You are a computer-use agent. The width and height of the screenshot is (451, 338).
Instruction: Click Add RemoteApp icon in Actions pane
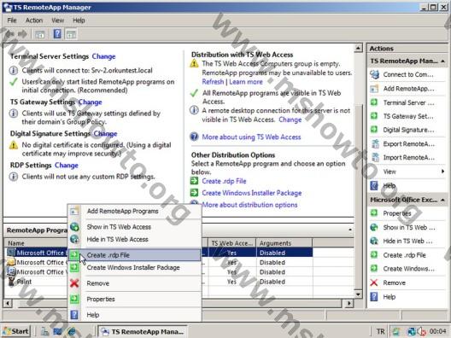pos(374,88)
